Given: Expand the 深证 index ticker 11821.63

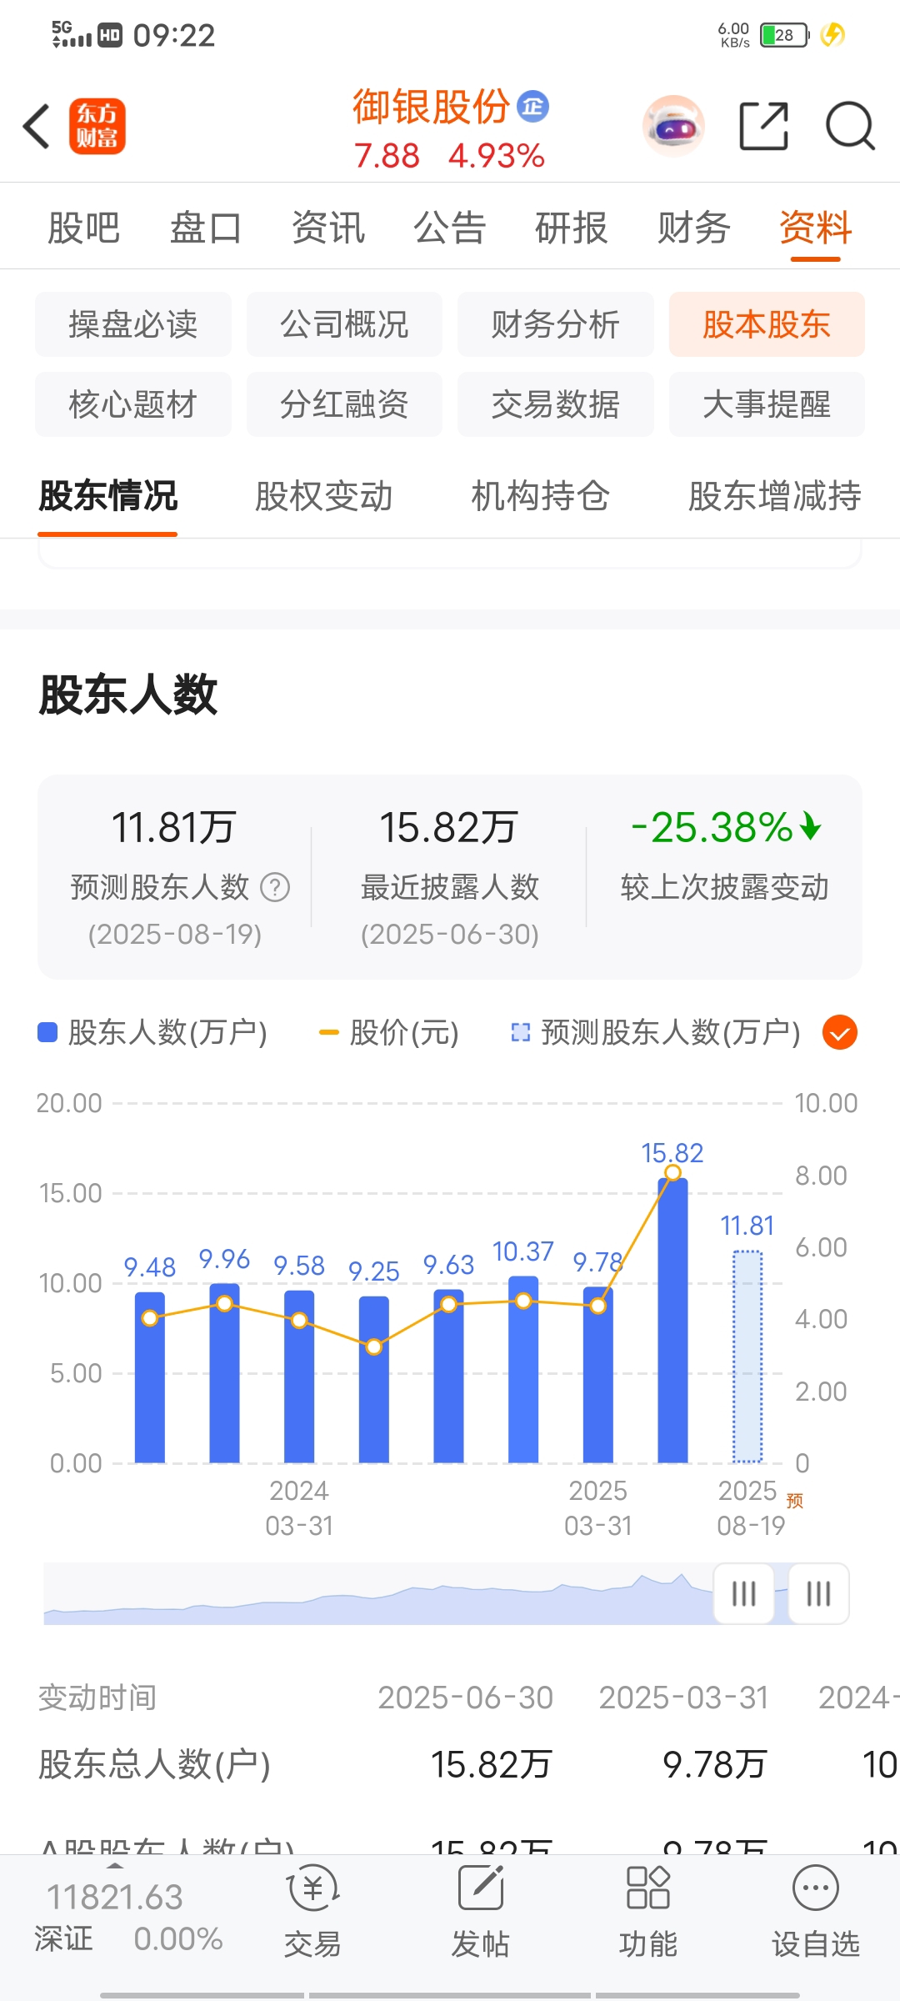Looking at the screenshot, I should [x=114, y=1897].
